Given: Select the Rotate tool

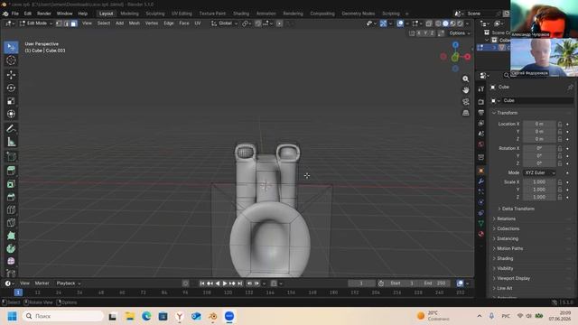Looking at the screenshot, I should pos(11,88).
